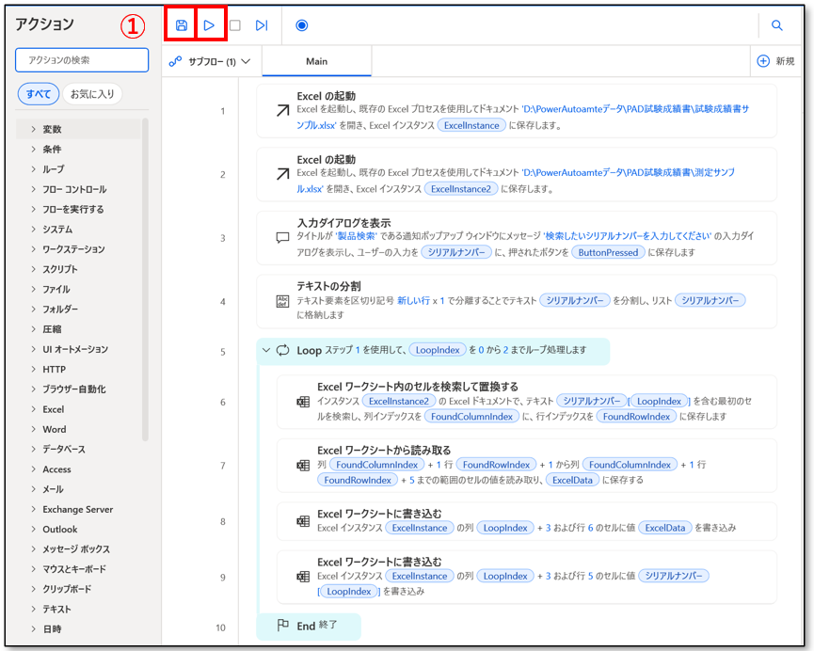Click the ButtonPressed variable in step 3
The image size is (814, 651).
609,252
